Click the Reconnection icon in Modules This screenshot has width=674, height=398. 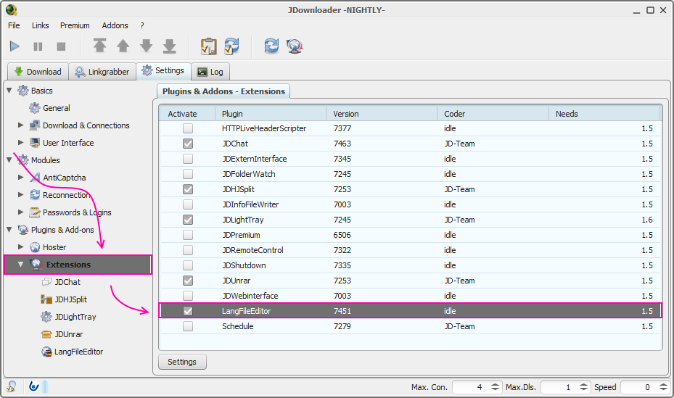click(x=35, y=195)
